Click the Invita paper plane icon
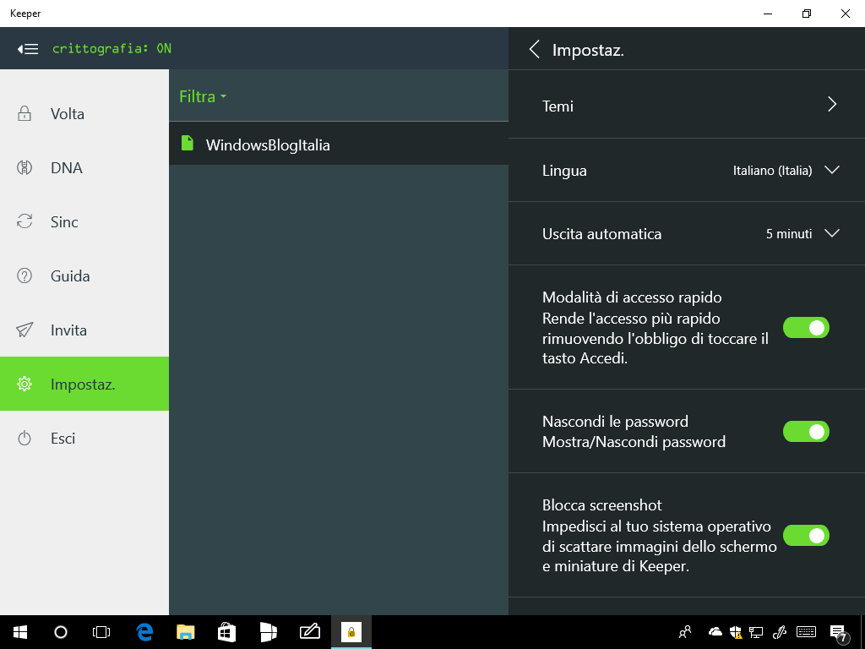The width and height of the screenshot is (865, 649). click(x=24, y=330)
